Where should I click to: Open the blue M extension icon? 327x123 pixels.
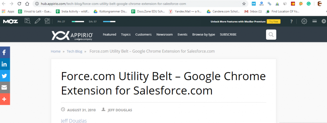click(x=254, y=4)
